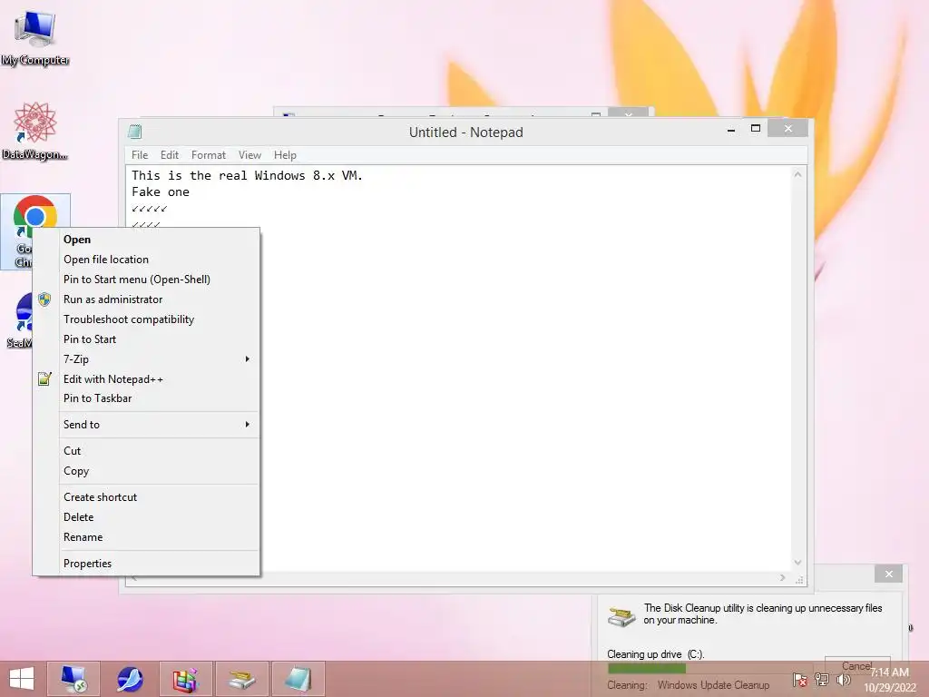Viewport: 929px width, 697px height.
Task: Click the Disk Cleanup dialog drive icon
Action: coord(621,616)
